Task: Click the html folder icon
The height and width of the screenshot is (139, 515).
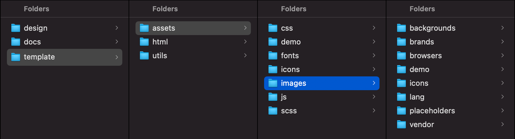Action: (x=144, y=42)
